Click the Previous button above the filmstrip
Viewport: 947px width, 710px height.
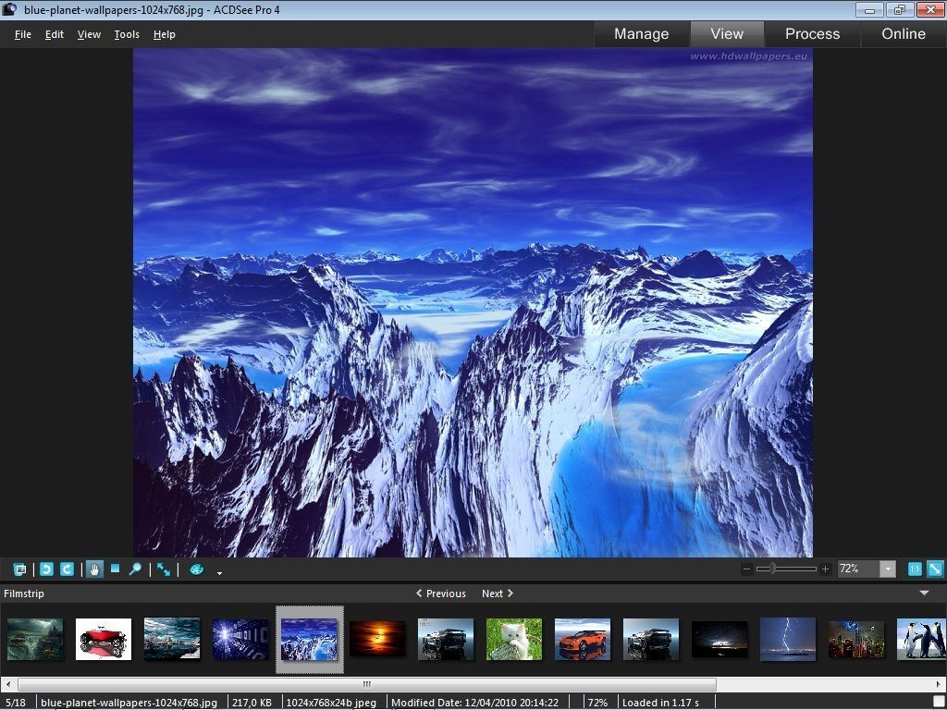point(442,594)
